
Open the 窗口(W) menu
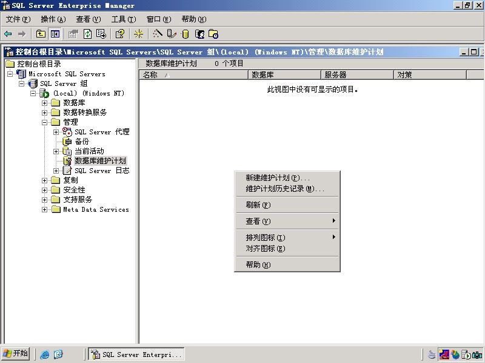click(159, 19)
